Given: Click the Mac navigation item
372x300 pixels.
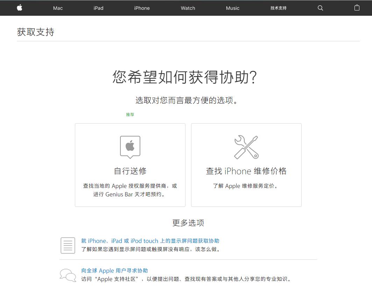Looking at the screenshot, I should 57,8.
